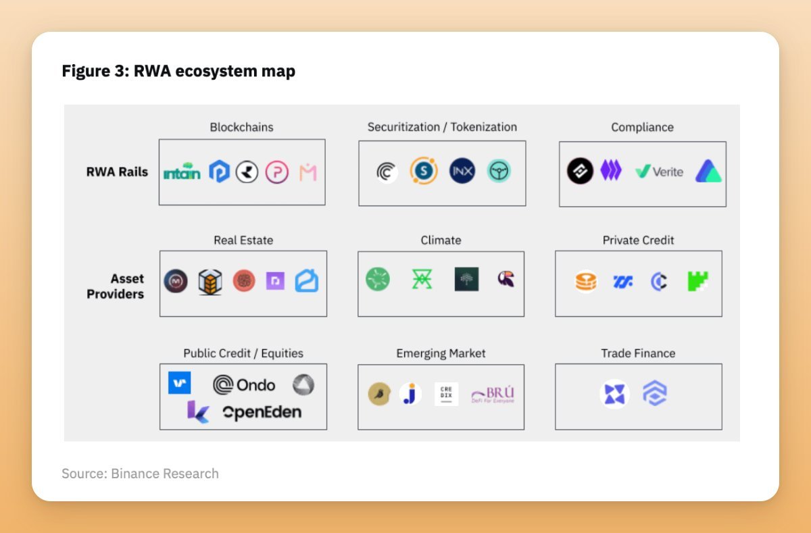Click the 'Asset Providers' row label
Viewport: 811px width, 533px height.
pos(116,286)
